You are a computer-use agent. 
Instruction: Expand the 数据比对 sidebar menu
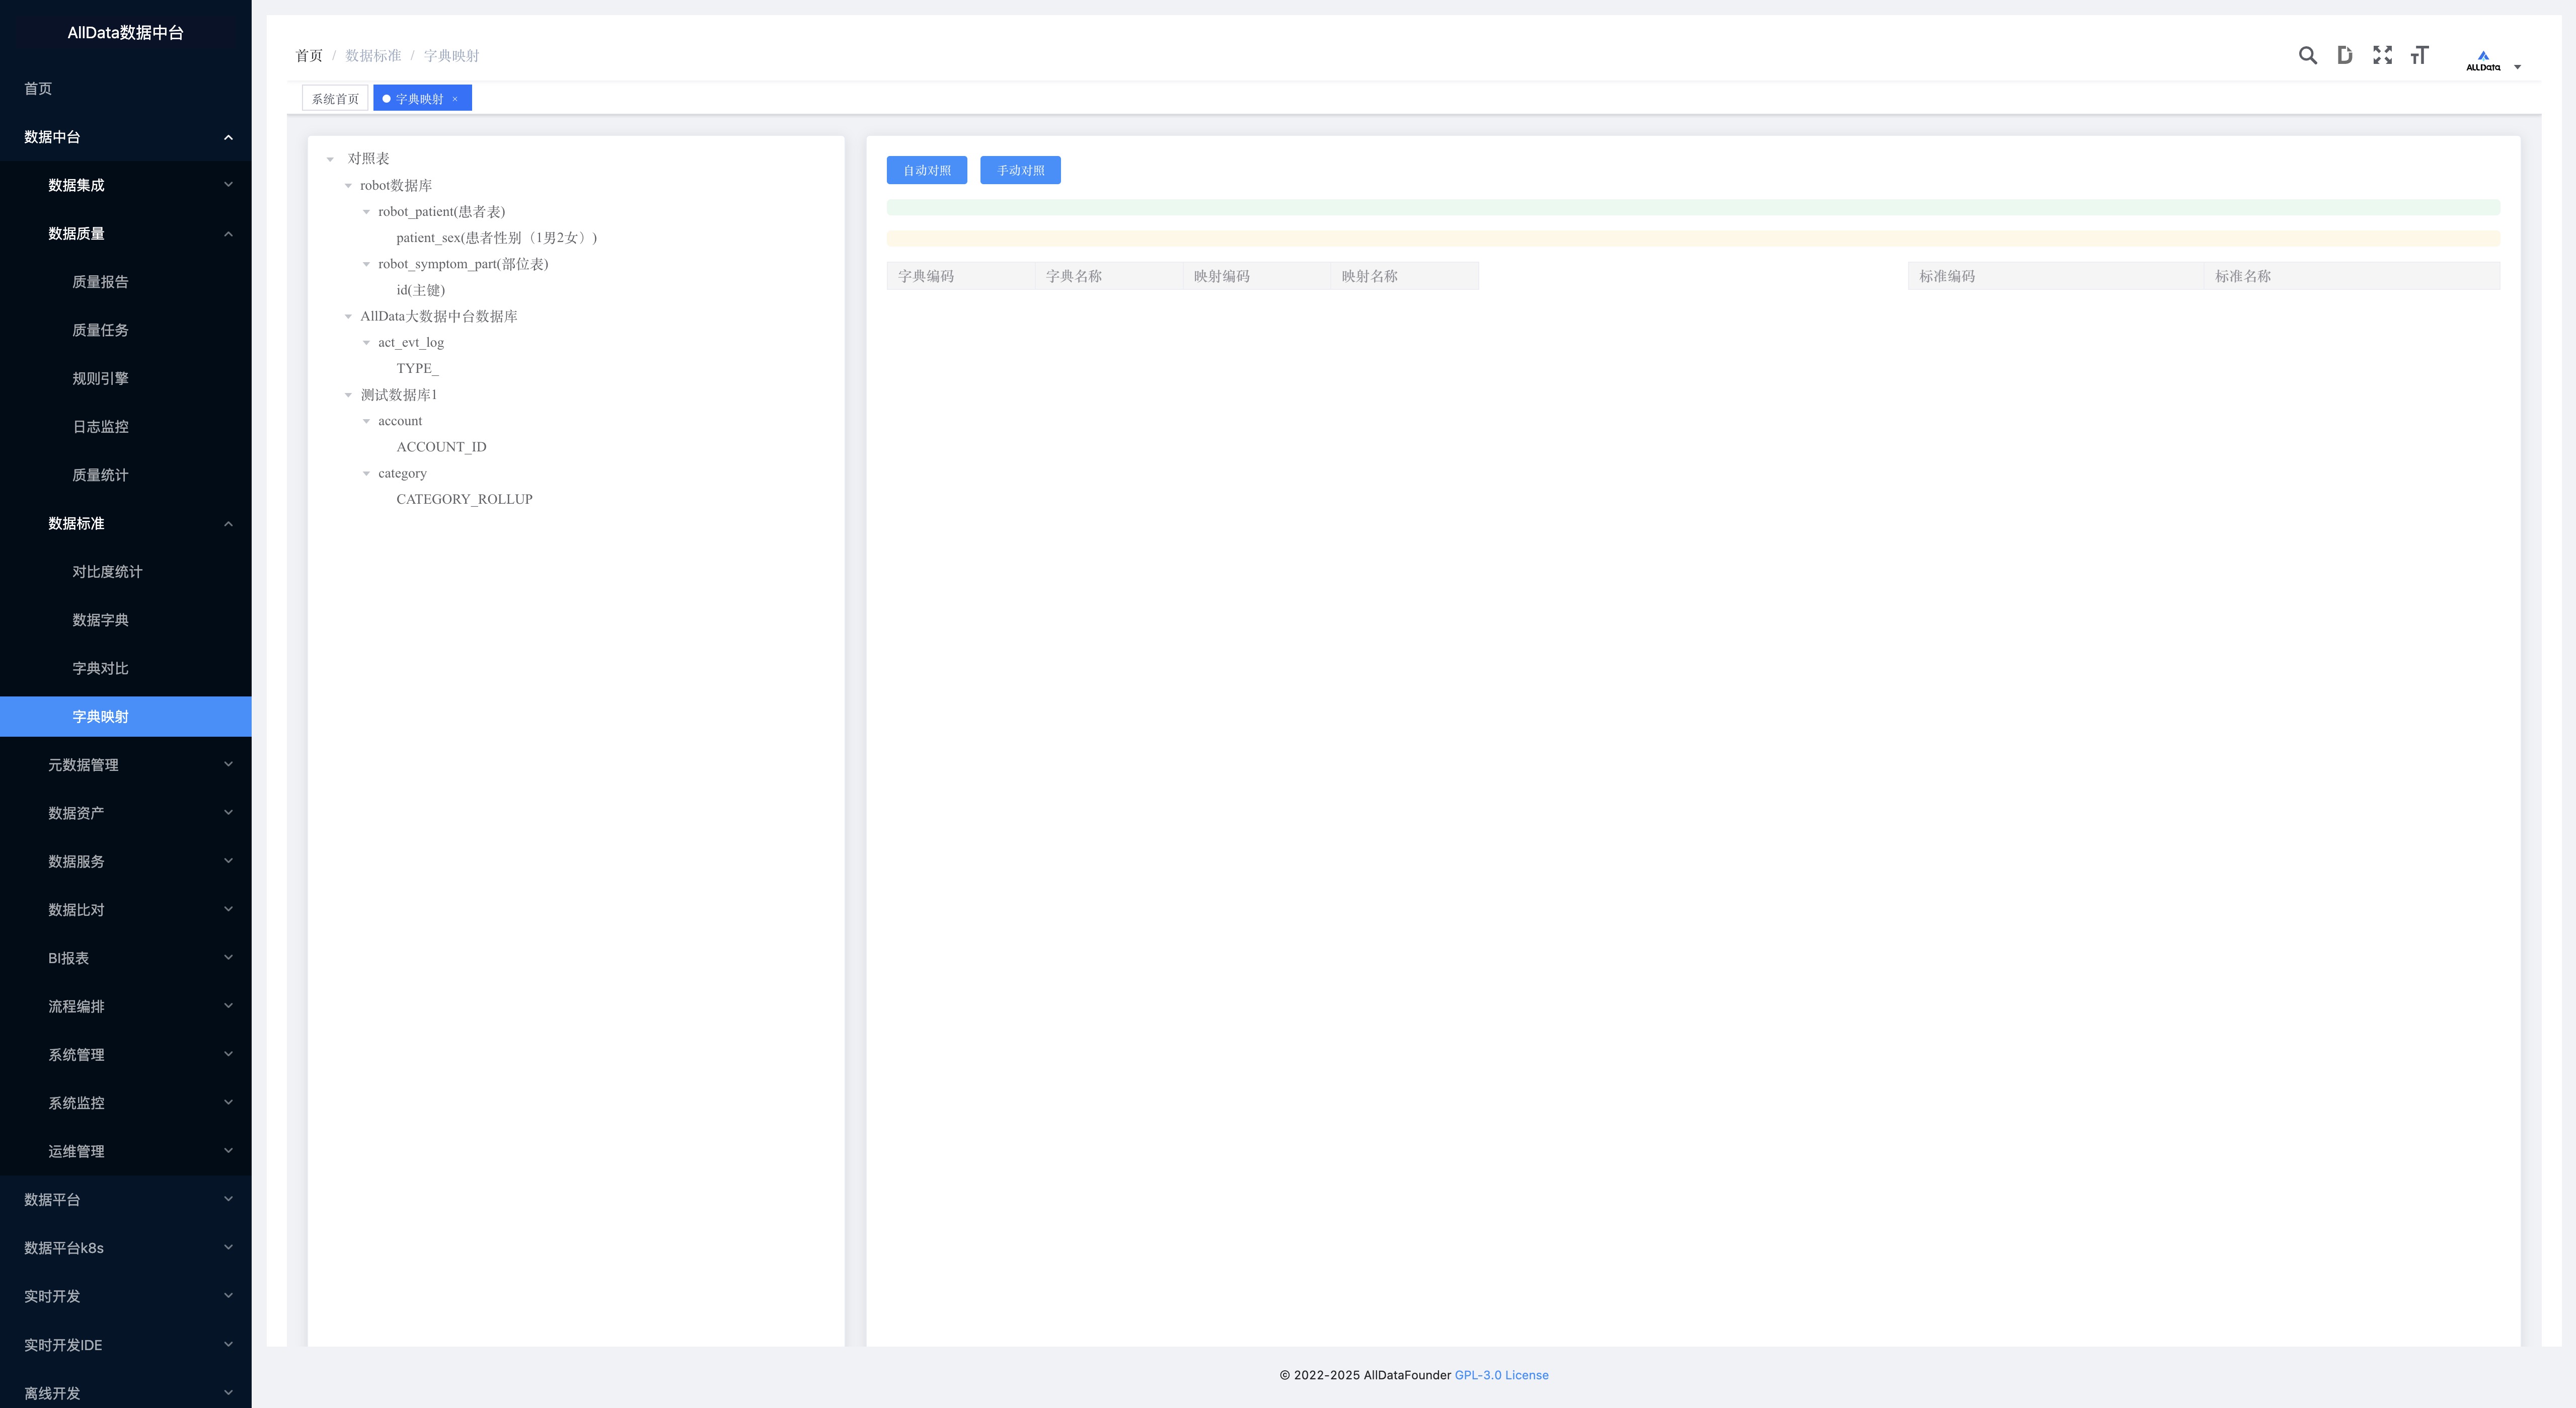(126, 910)
